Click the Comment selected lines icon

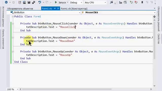coord(131,2)
